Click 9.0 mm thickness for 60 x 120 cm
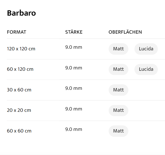 [x=74, y=68]
